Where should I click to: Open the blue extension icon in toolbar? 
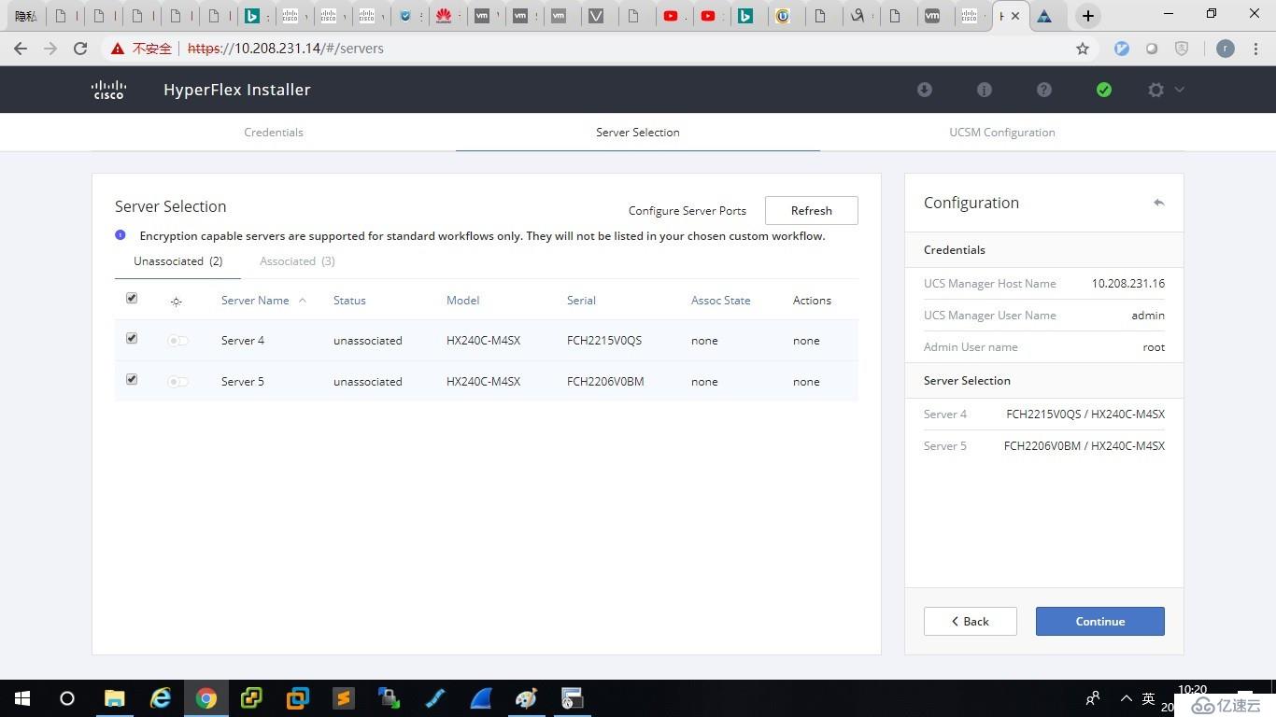[1122, 49]
